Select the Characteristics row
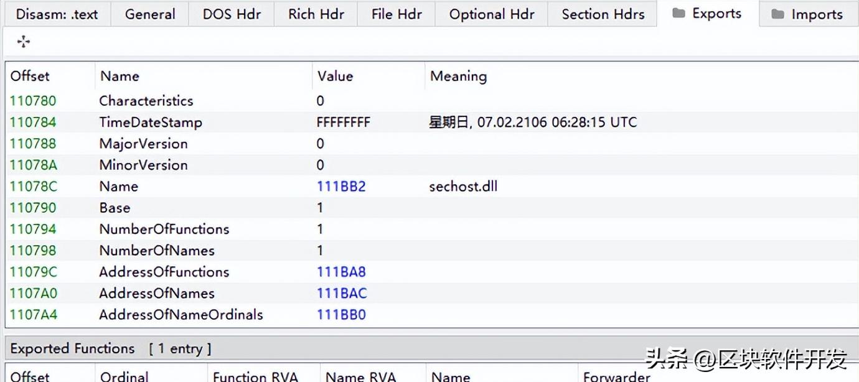Viewport: 859px width, 382px height. pos(146,101)
